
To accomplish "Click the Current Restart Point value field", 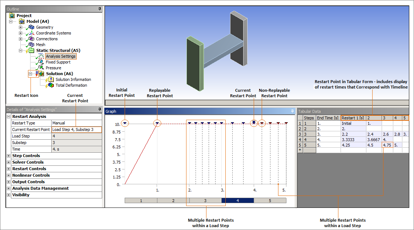I will point(76,130).
